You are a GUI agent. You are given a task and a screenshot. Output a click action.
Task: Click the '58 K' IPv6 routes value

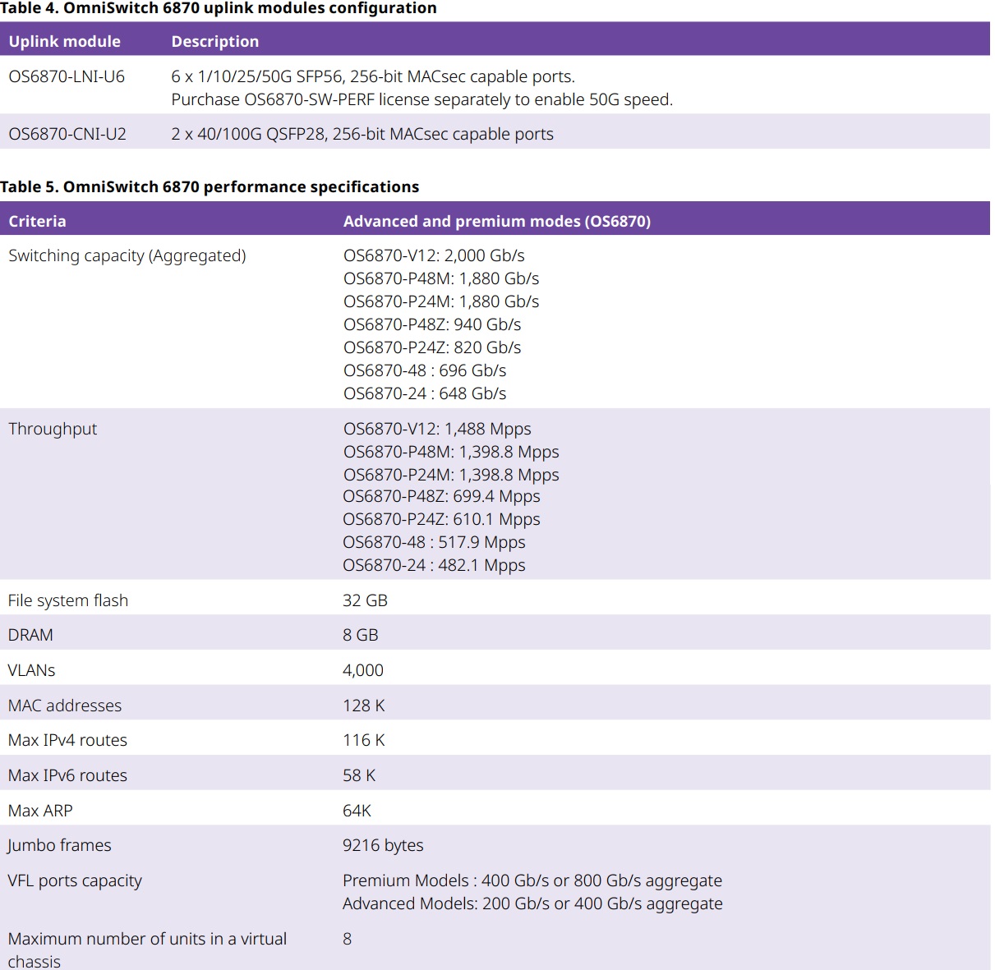pos(359,775)
